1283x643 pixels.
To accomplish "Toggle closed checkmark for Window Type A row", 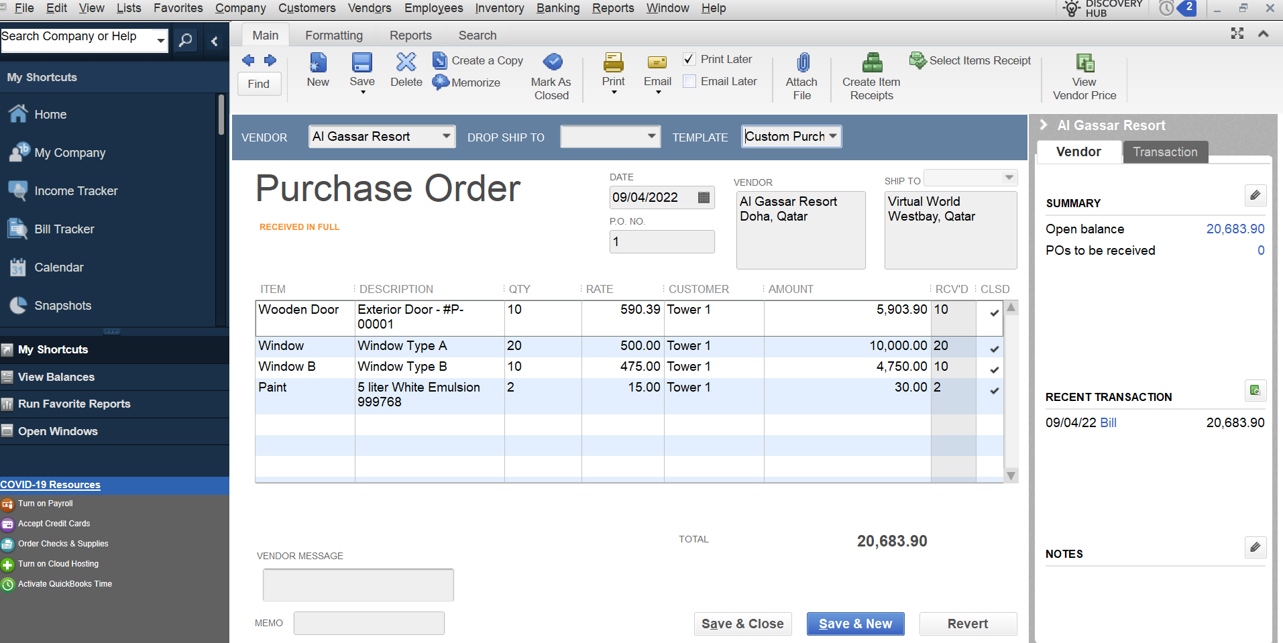I will point(994,349).
